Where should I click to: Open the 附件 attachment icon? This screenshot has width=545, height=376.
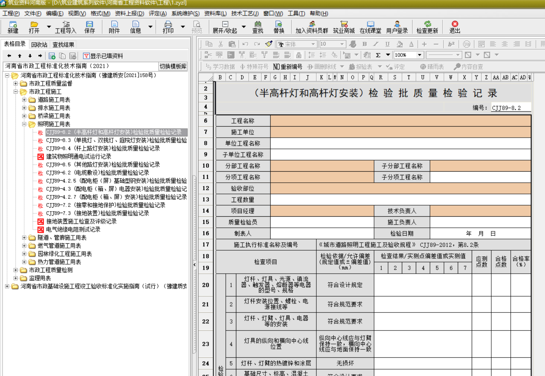[114, 27]
